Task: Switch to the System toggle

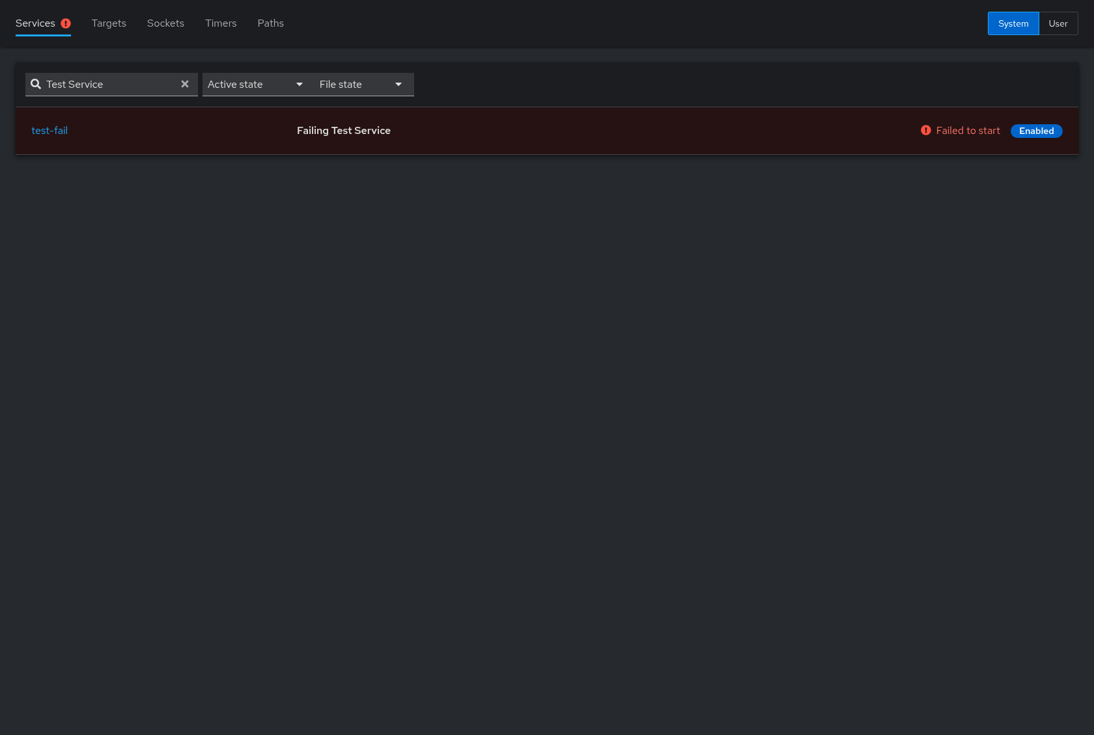Action: pos(1013,23)
